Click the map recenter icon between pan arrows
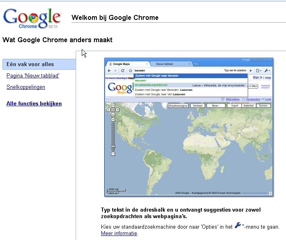The height and width of the screenshot is (240, 286). coord(113,110)
